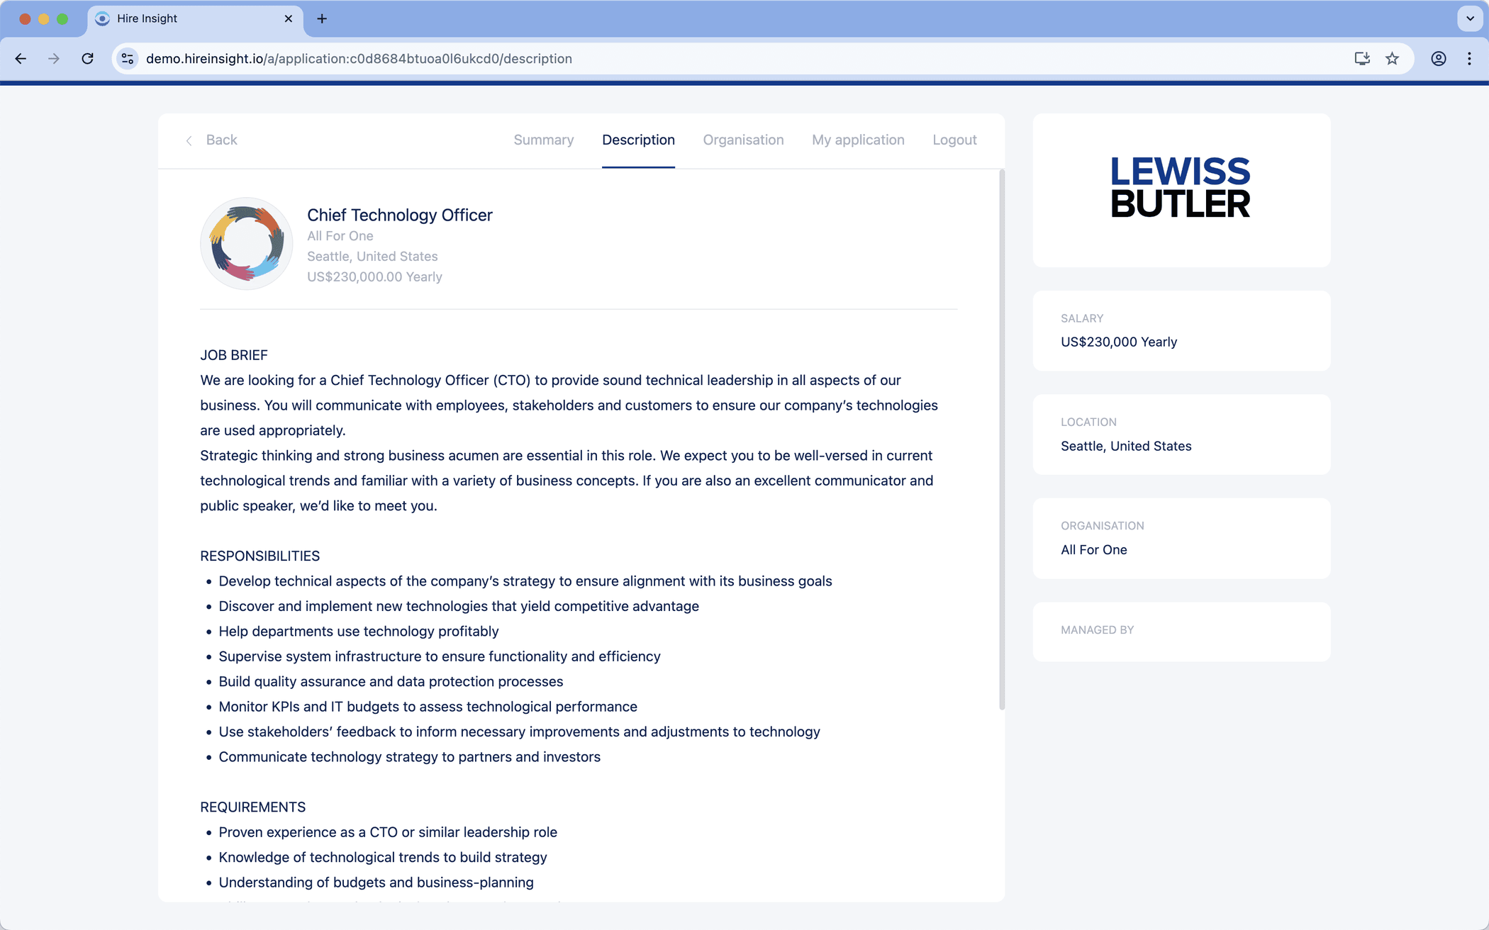Expand the tab search dropdown arrow

pos(1470,19)
